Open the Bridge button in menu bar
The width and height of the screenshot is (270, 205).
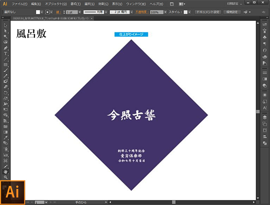(x=172, y=4)
